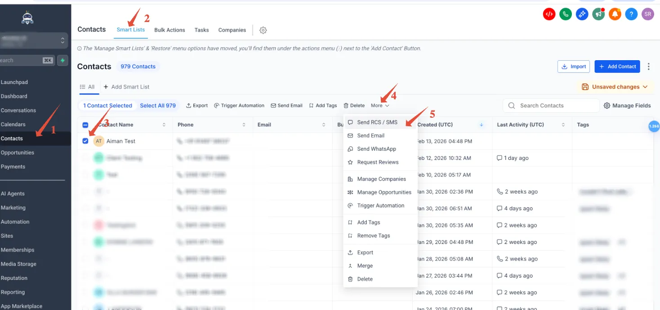Screen dimensions: 660x310
Task: Open the sub-account switcher dropdown
Action: pyautogui.click(x=34, y=40)
